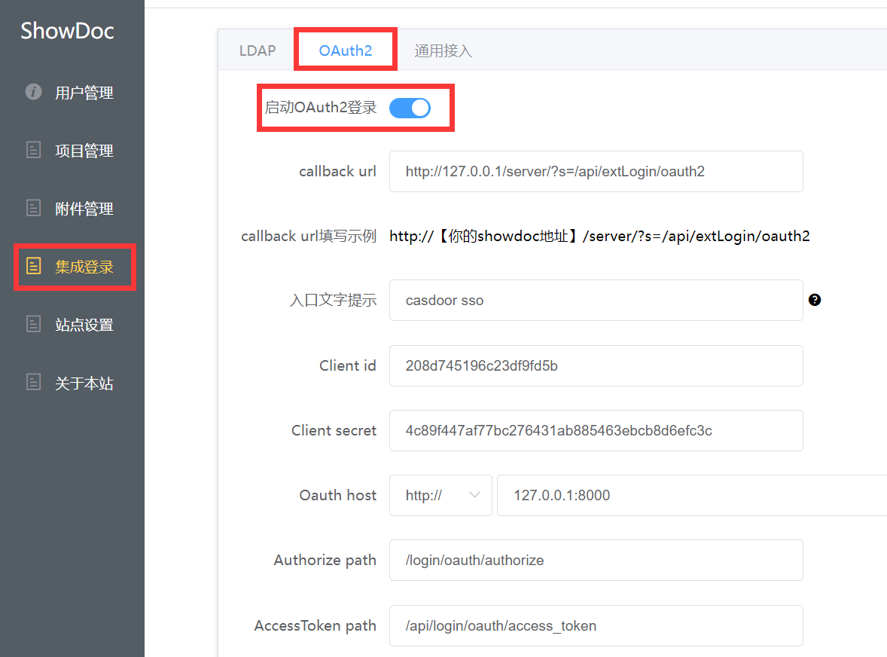
Task: Open the 通用接入 tab
Action: point(443,50)
